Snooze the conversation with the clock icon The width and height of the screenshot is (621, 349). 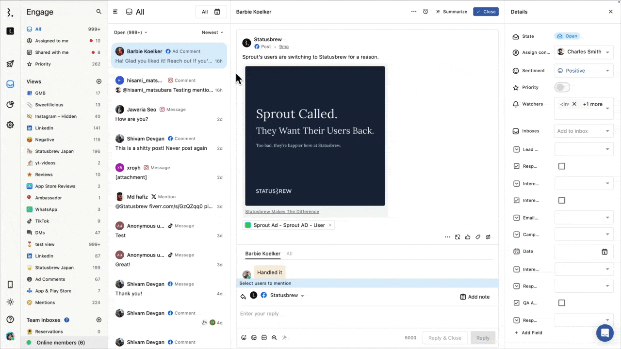click(x=425, y=11)
